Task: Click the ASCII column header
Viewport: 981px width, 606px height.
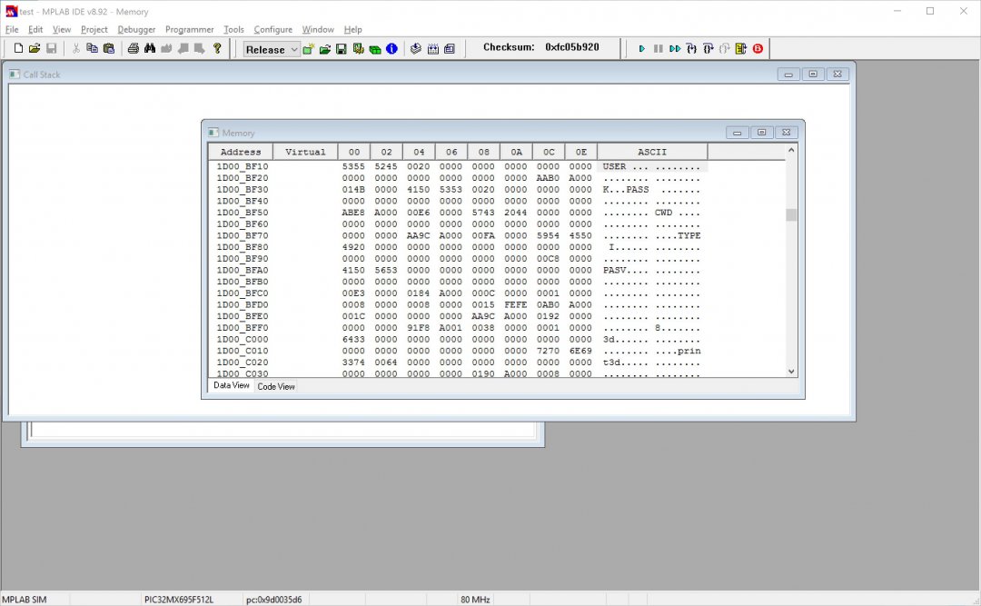Action: (x=651, y=152)
